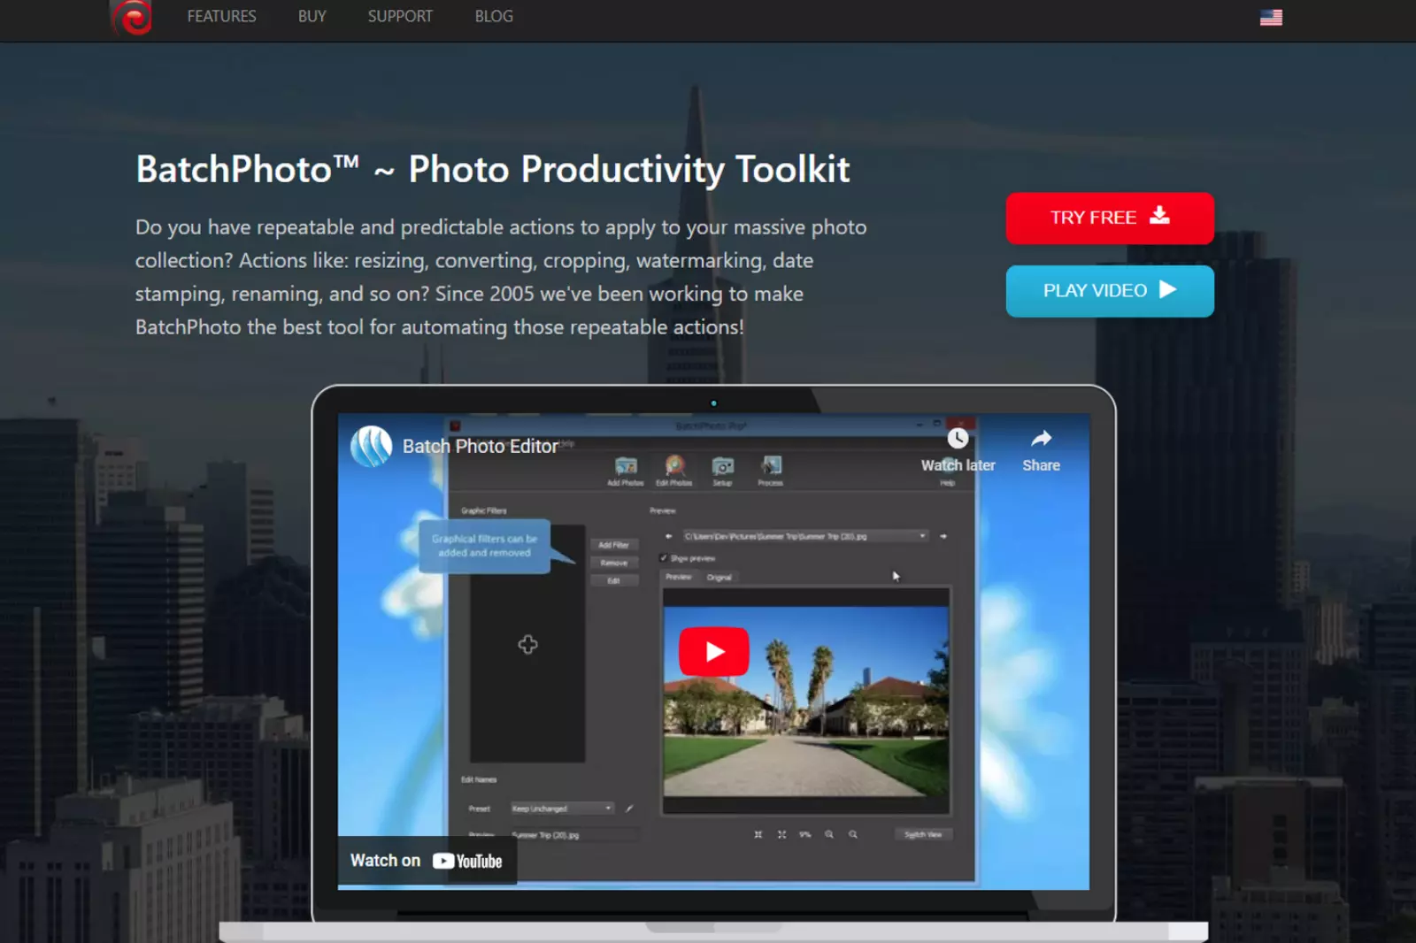Click the blue PLAY VIDEO button

coord(1110,290)
